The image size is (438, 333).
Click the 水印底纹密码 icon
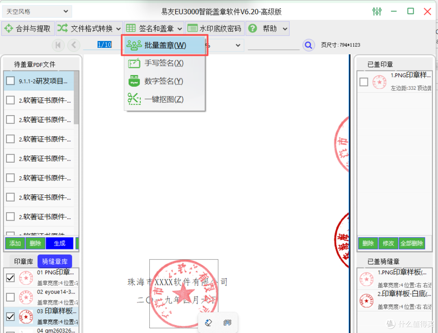tap(193, 28)
